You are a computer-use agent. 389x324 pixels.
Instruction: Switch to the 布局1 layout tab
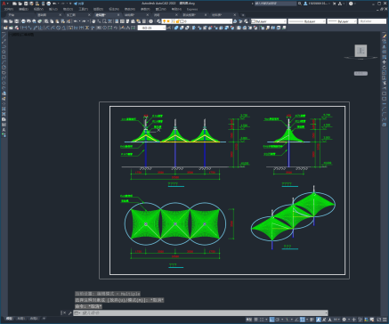tap(20, 319)
